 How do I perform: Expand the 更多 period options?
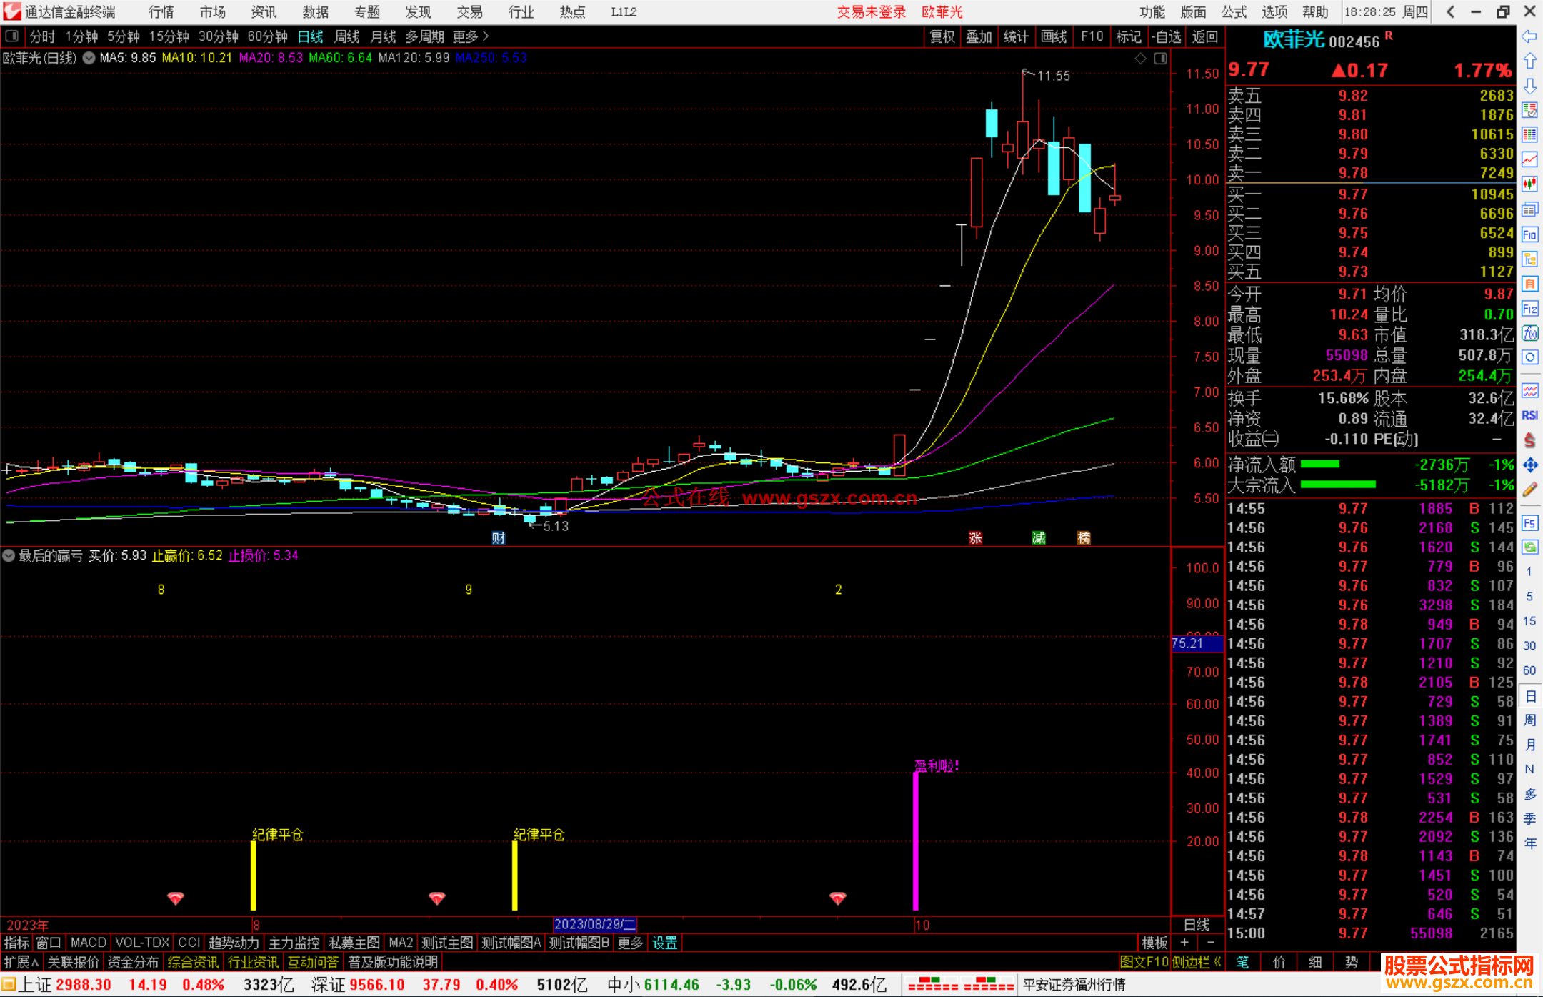(x=470, y=36)
